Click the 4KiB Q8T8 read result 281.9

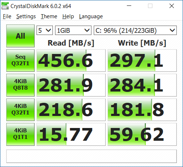point(71,85)
